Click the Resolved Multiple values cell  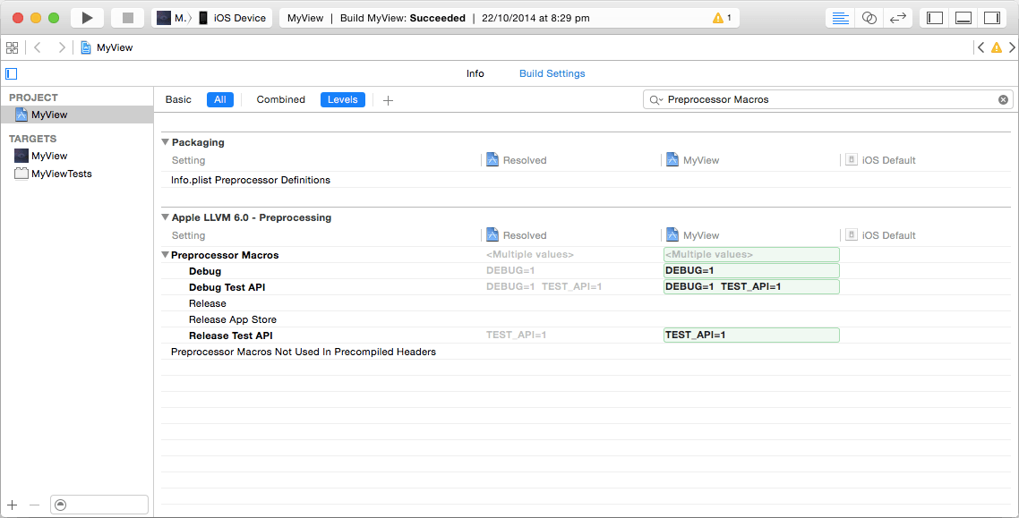(529, 255)
